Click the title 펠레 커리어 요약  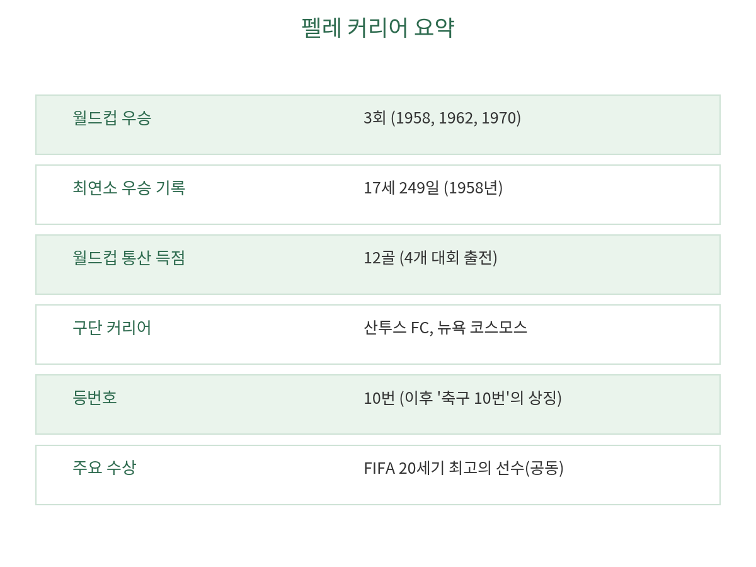378,28
